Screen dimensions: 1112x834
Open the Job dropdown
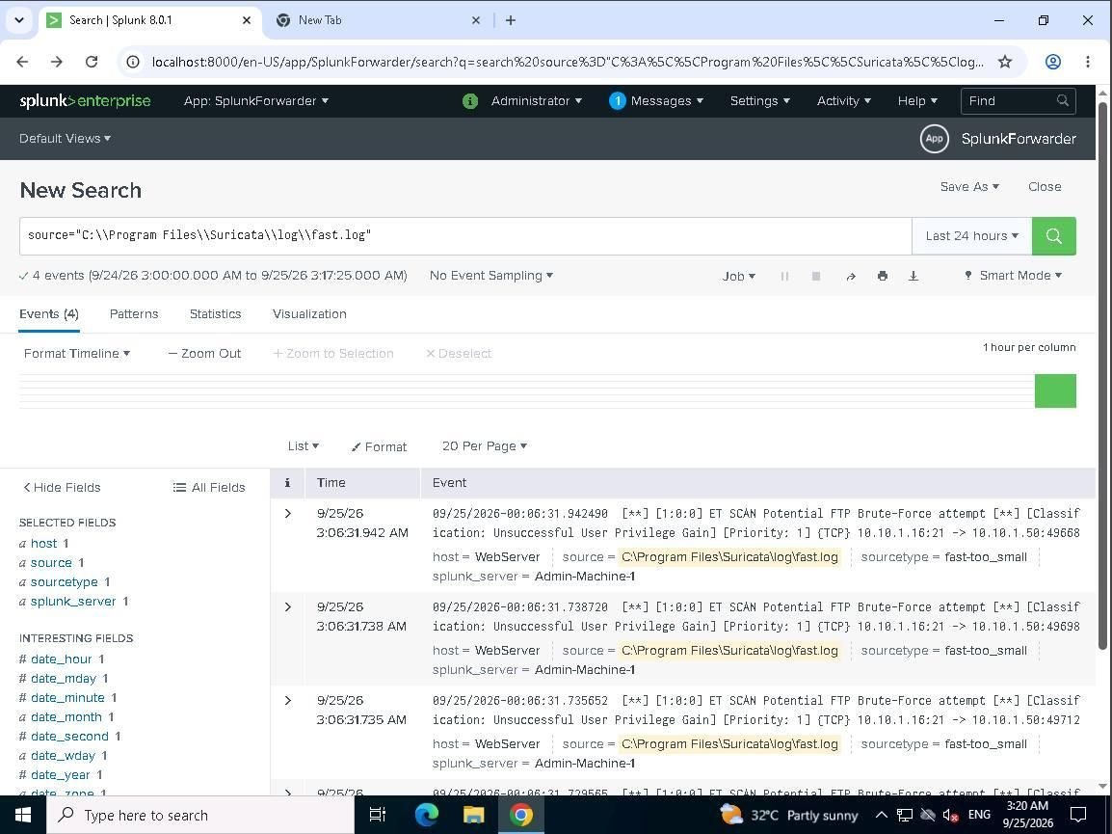tap(739, 276)
